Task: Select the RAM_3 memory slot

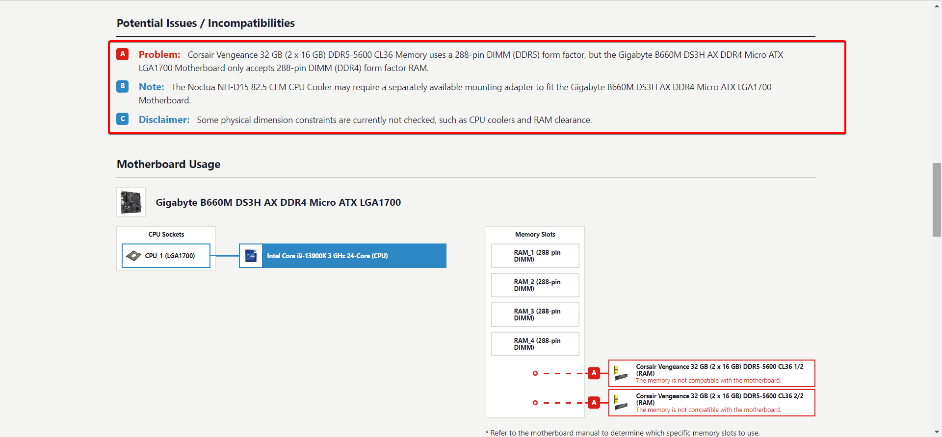Action: pyautogui.click(x=535, y=315)
